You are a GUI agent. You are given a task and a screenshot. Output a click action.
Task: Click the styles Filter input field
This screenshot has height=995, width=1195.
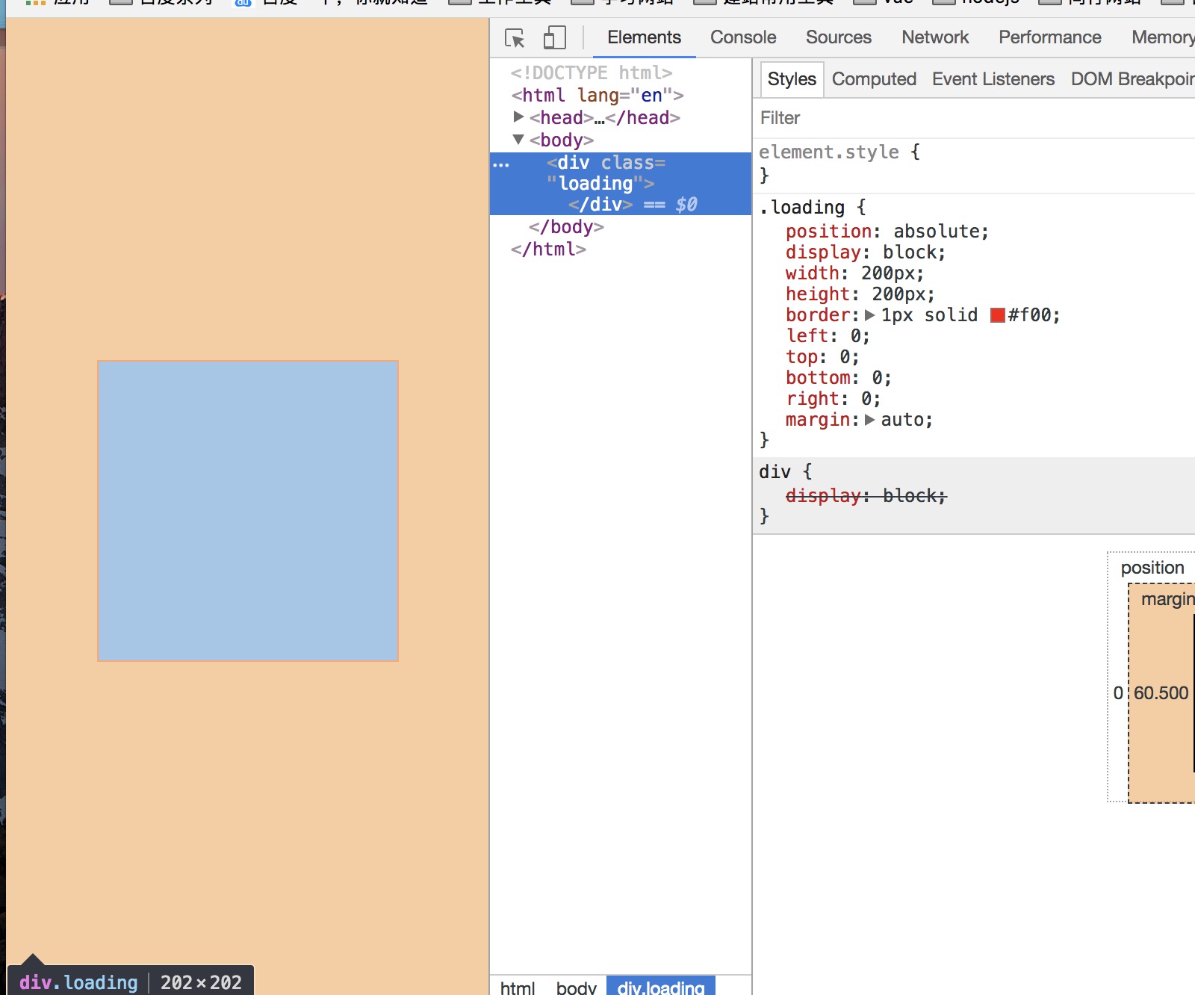pyautogui.click(x=974, y=118)
